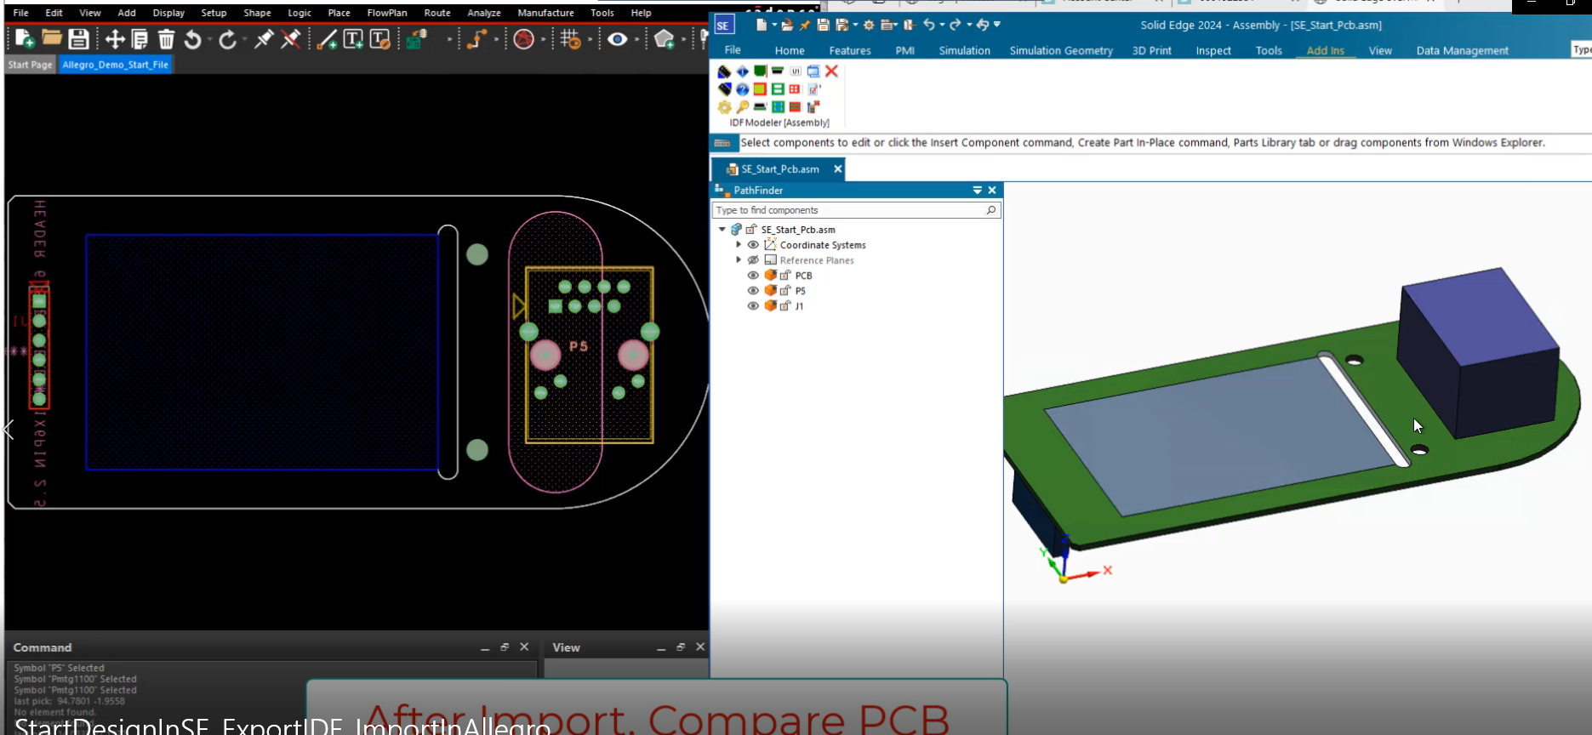Click the IDF Modeler gold key icon

tap(743, 106)
